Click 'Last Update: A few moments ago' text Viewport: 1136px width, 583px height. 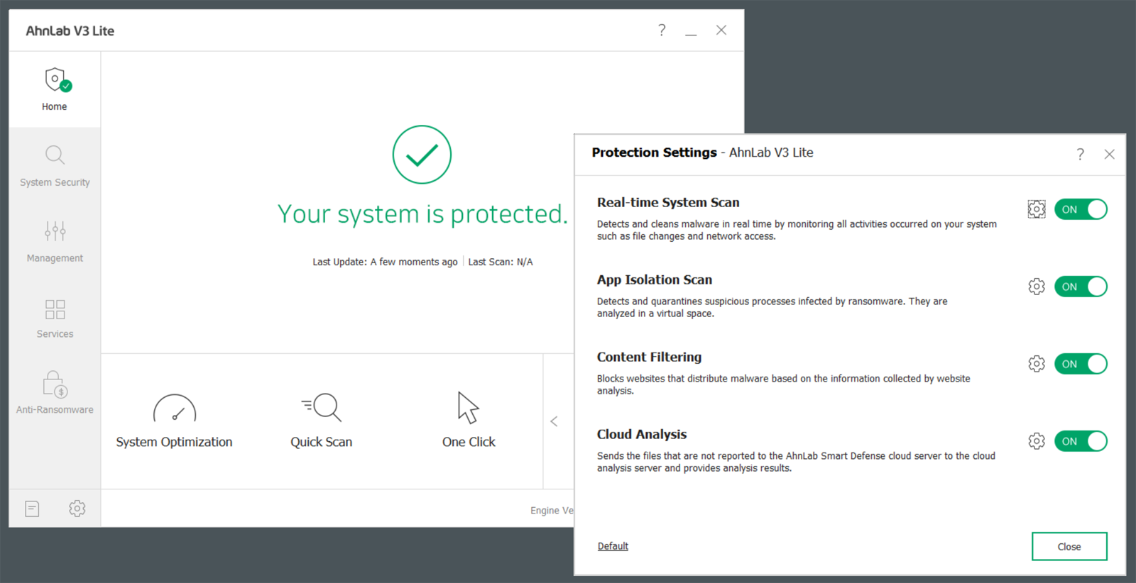click(x=385, y=262)
